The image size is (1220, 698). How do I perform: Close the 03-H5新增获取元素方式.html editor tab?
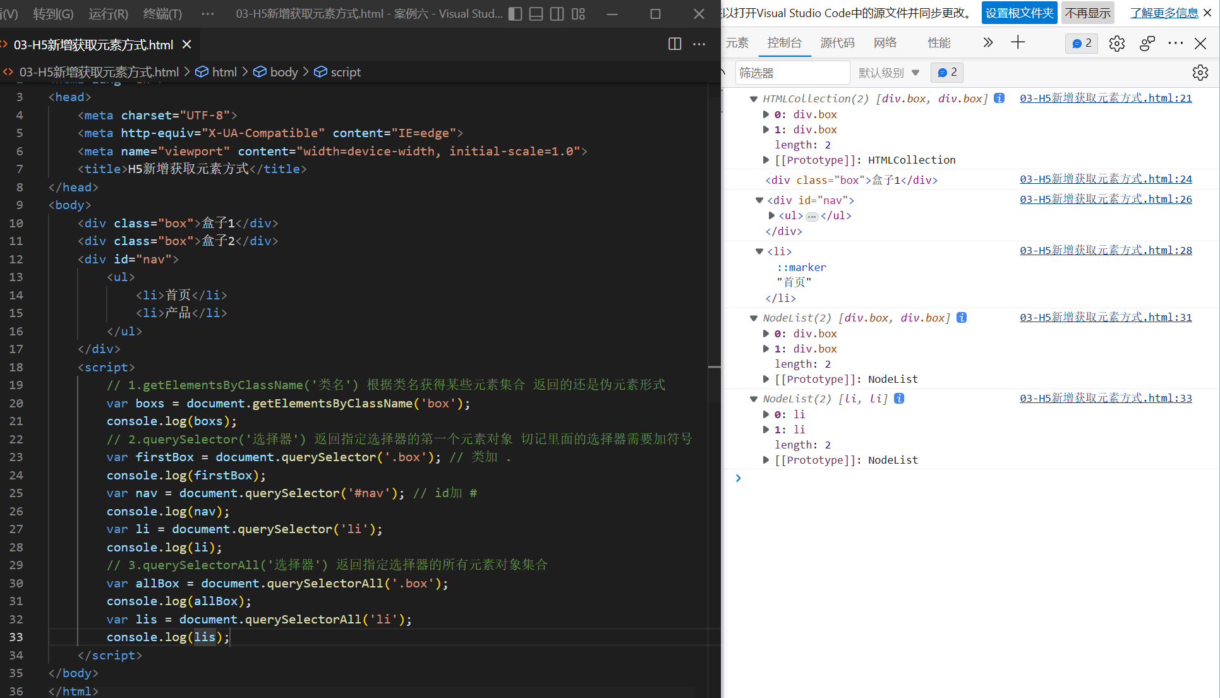[186, 44]
